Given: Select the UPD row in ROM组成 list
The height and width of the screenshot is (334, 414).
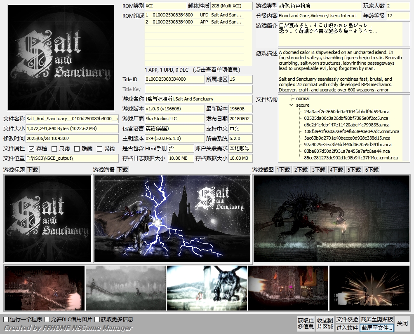Looking at the screenshot, I should tap(194, 15).
